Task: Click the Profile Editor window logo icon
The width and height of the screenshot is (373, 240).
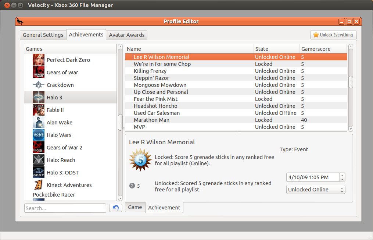Action: (x=20, y=21)
